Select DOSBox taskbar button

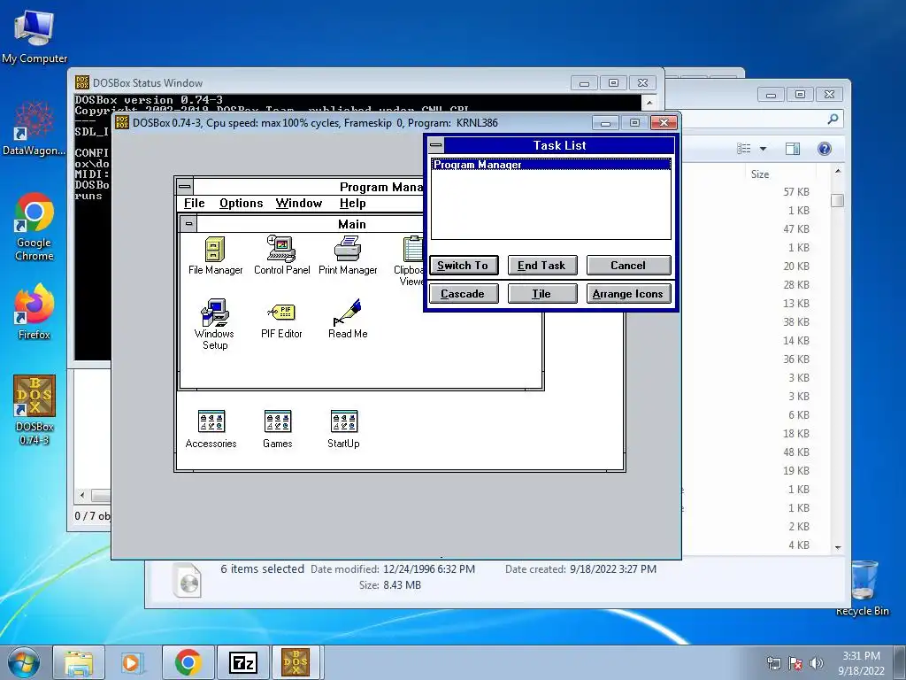pos(296,662)
